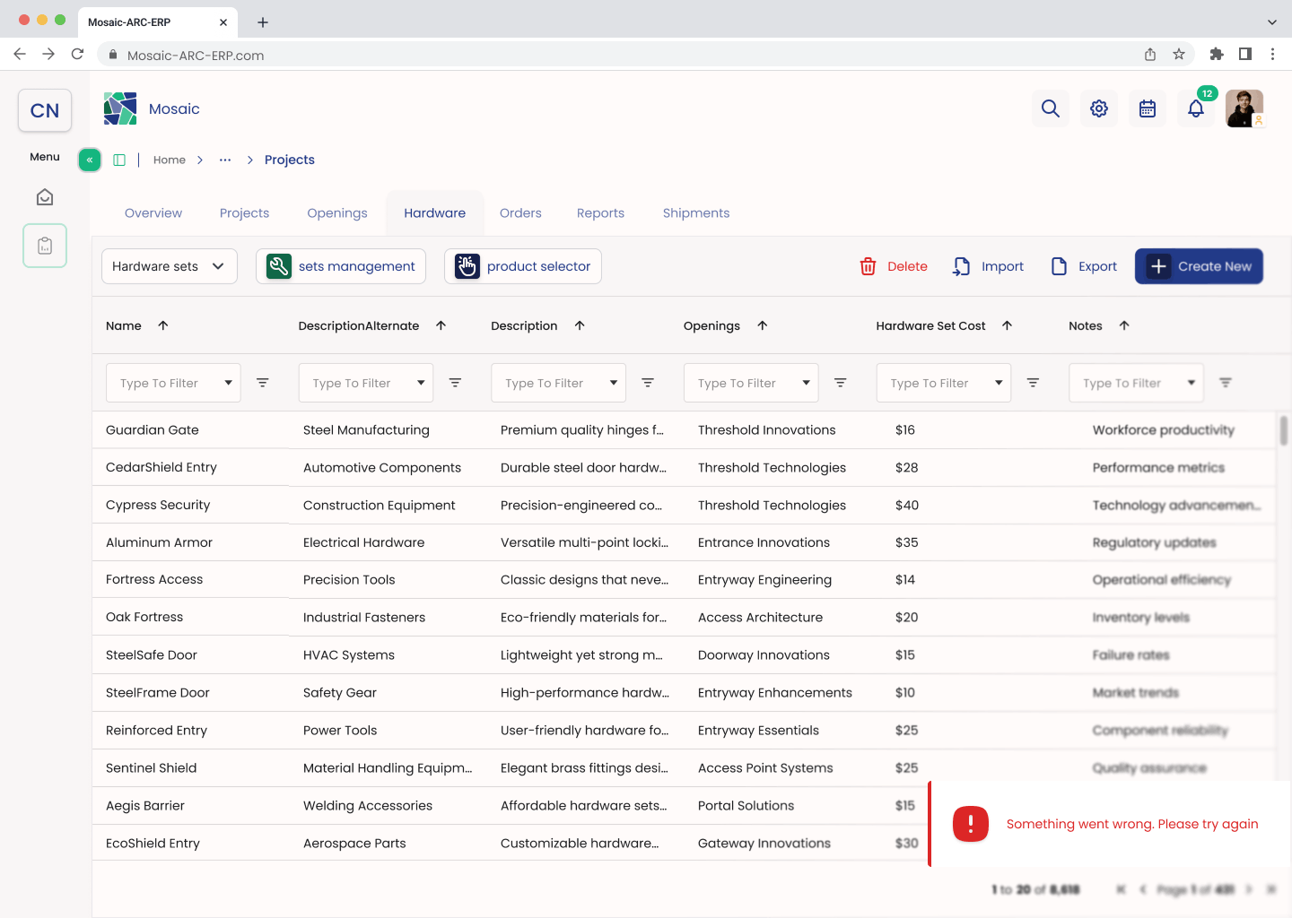This screenshot has width=1292, height=918.
Task: Sort Hardware Set Cost using the arrow icon
Action: pyautogui.click(x=1008, y=325)
